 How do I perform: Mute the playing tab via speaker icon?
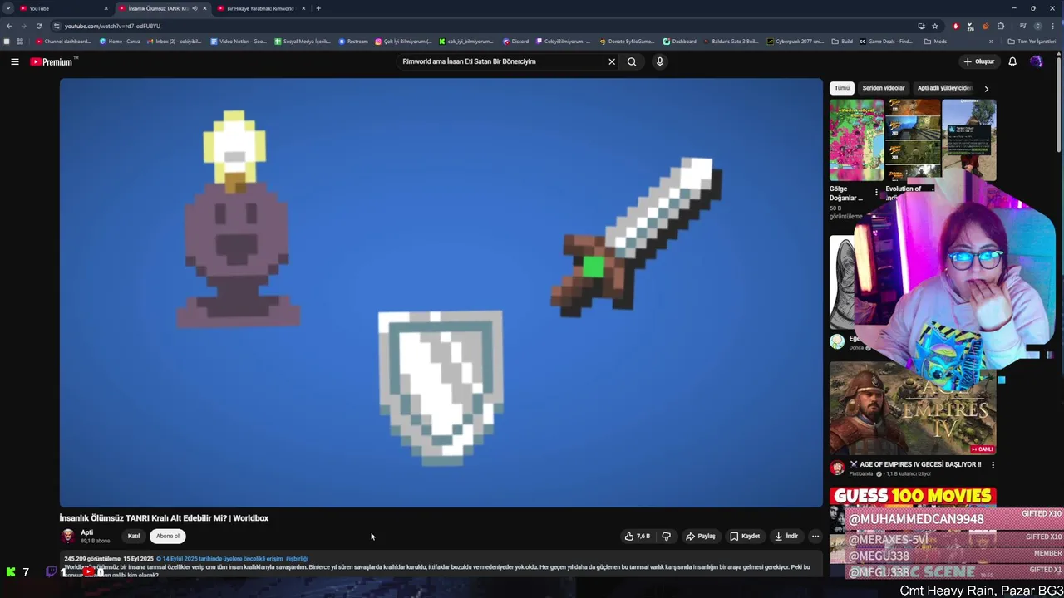195,8
